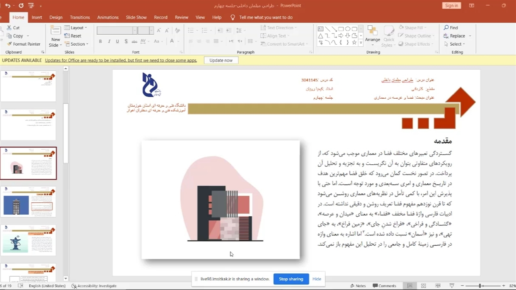Select the rectangle shape in shapes gallery
516x290 pixels.
(341, 29)
